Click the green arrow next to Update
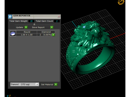 26,27
